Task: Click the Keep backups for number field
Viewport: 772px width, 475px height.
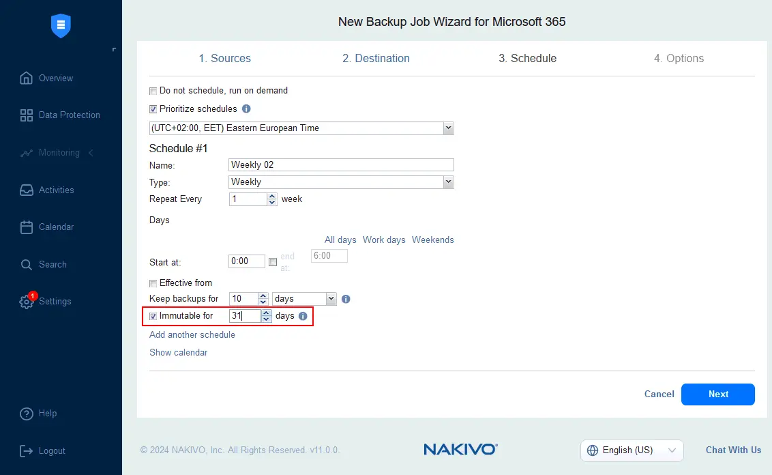Action: 243,299
